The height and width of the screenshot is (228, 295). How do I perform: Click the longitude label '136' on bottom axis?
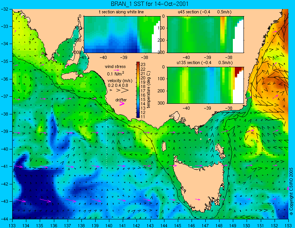point(54,225)
